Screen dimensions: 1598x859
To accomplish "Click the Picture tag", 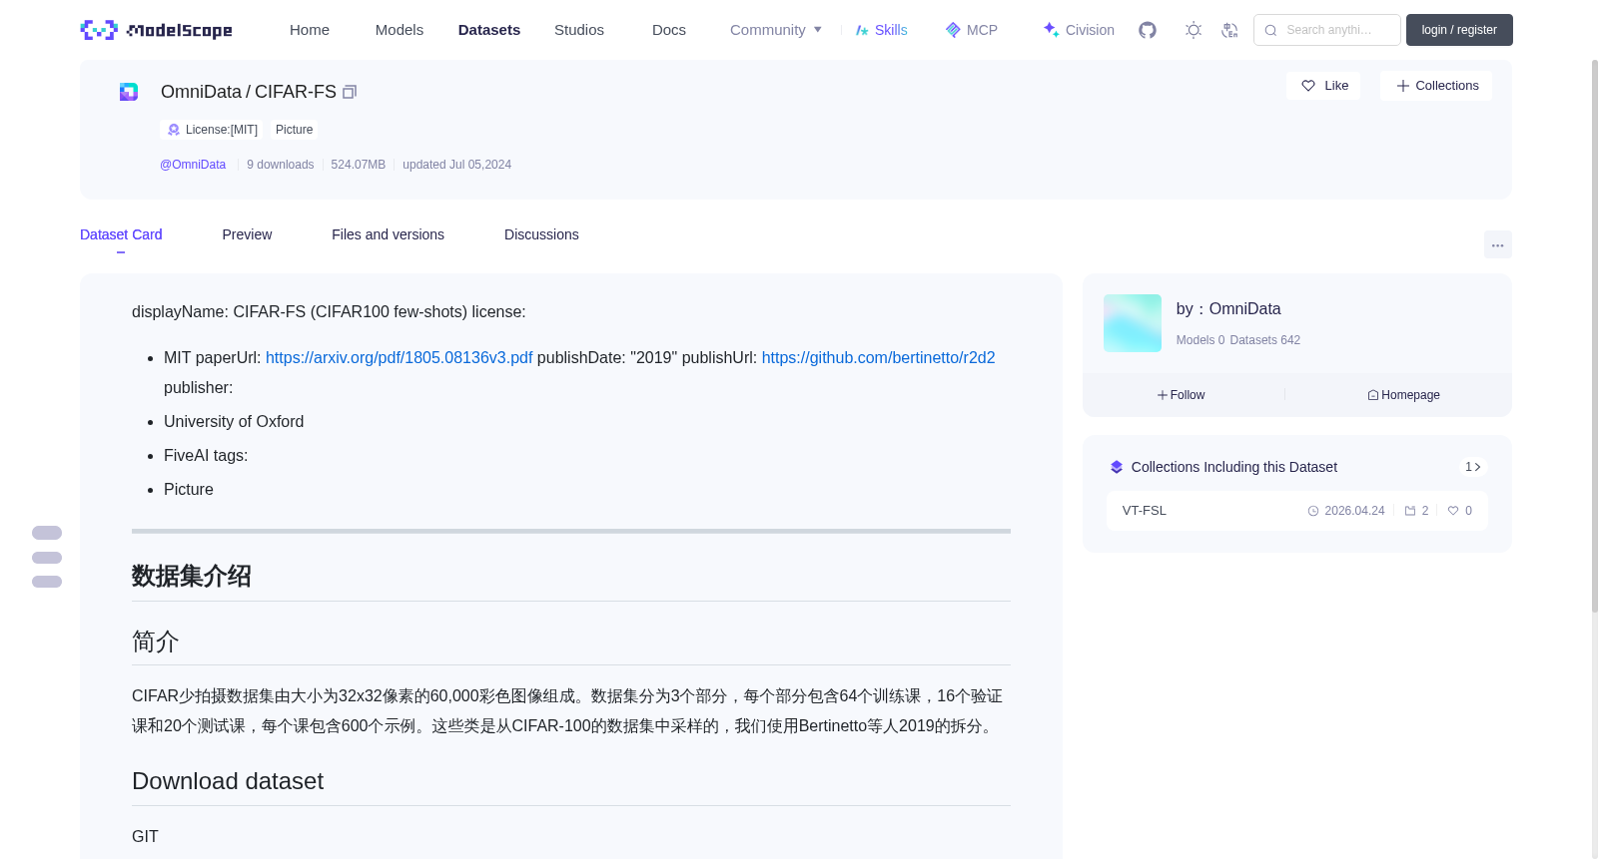I will [294, 130].
